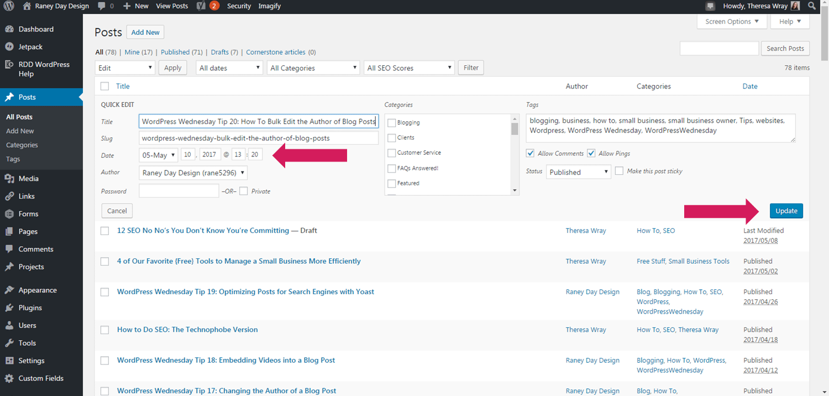Click the Add New button next to Posts heading
The height and width of the screenshot is (396, 829).
coord(145,32)
